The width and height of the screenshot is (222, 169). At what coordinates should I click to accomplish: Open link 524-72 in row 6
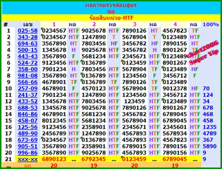[27, 63]
